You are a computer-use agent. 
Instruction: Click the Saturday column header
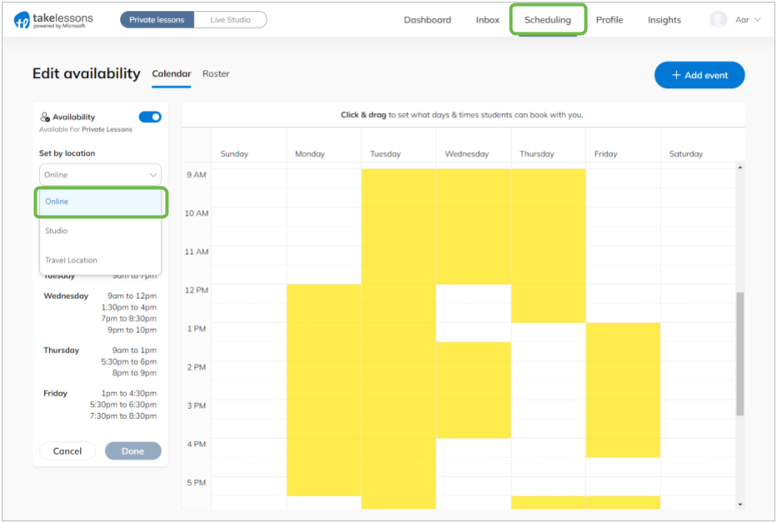tap(686, 154)
